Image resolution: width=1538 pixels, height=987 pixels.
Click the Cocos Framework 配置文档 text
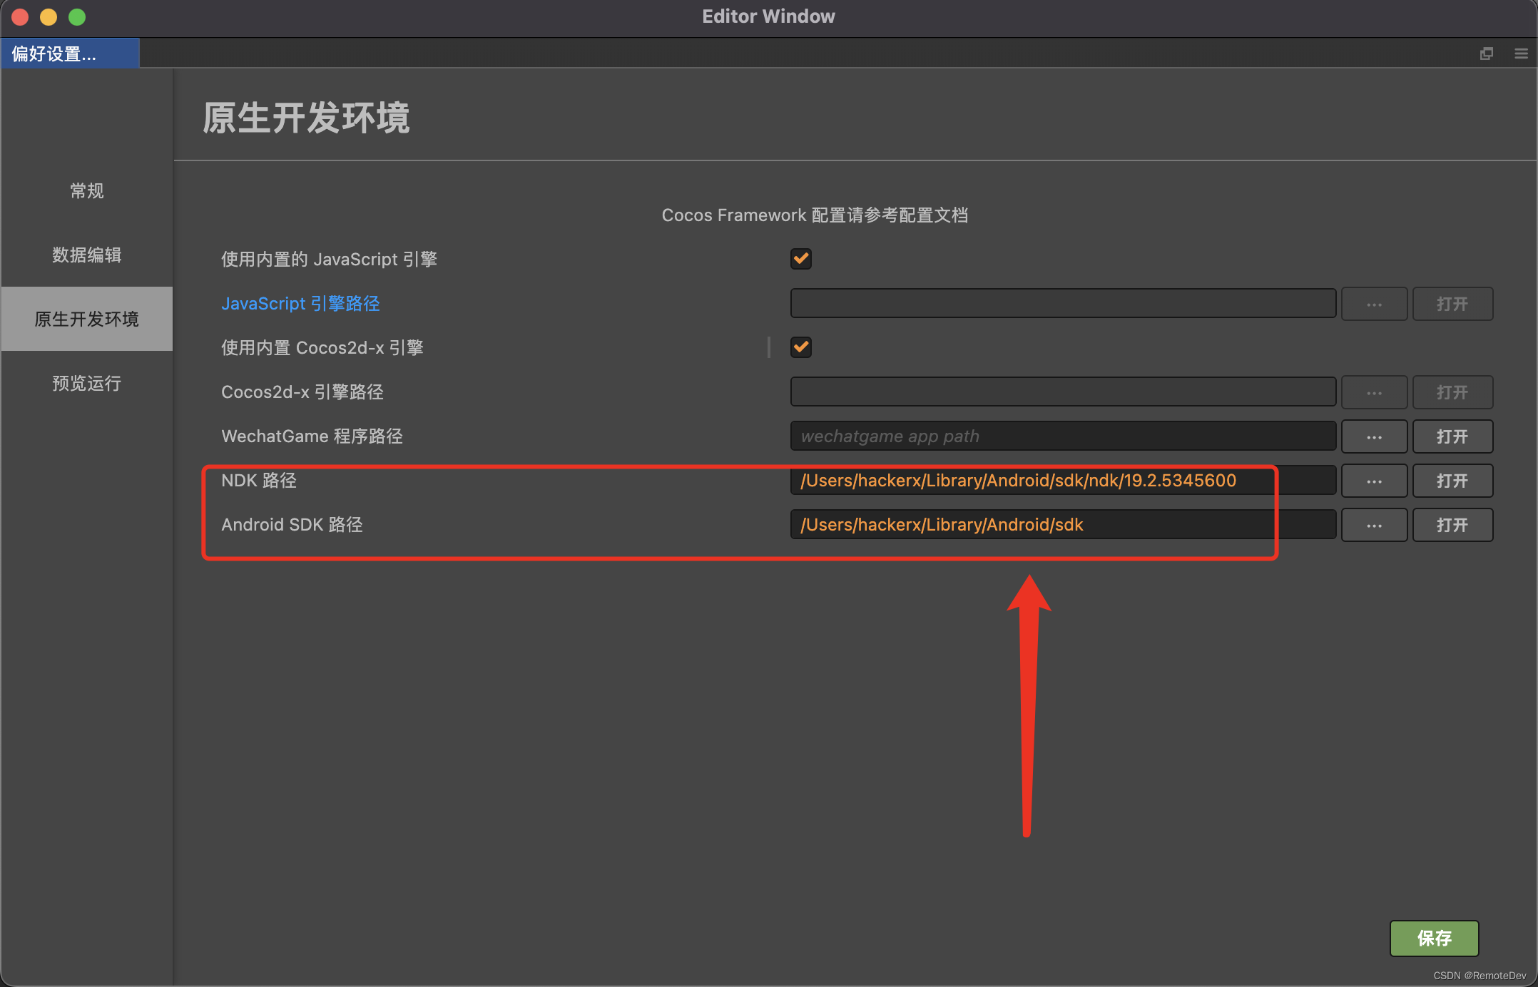[815, 215]
